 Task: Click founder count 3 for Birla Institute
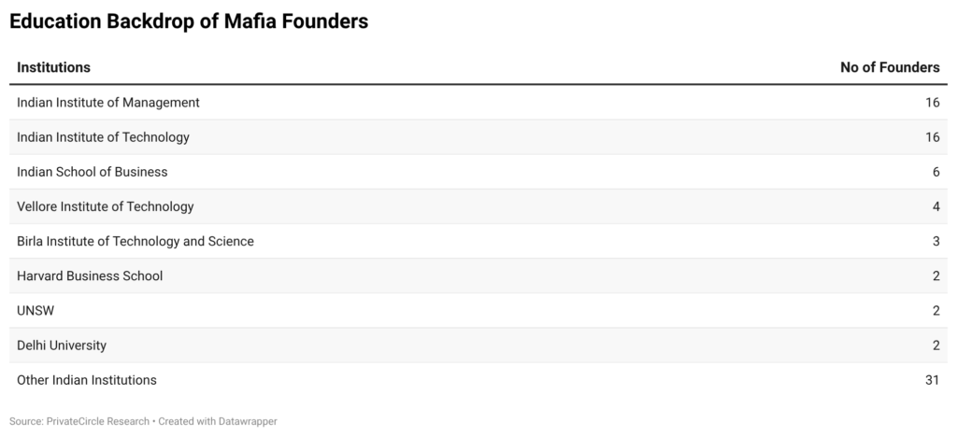point(936,241)
